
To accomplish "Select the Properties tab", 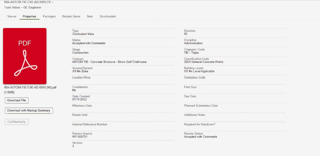I will (29, 16).
